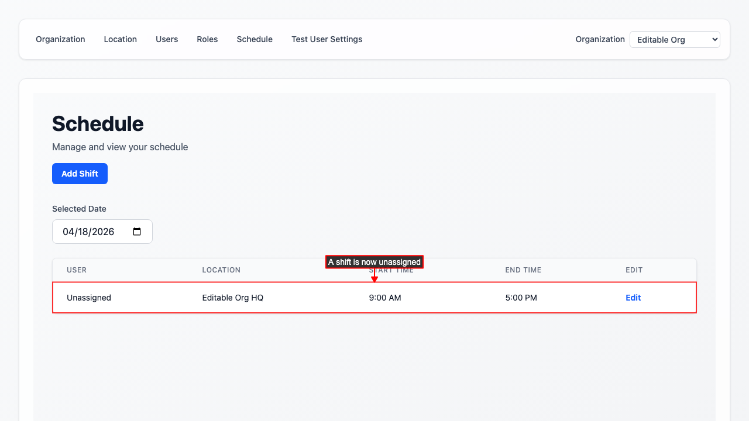The image size is (749, 421).
Task: Click the LOCATION column header
Action: [221, 270]
